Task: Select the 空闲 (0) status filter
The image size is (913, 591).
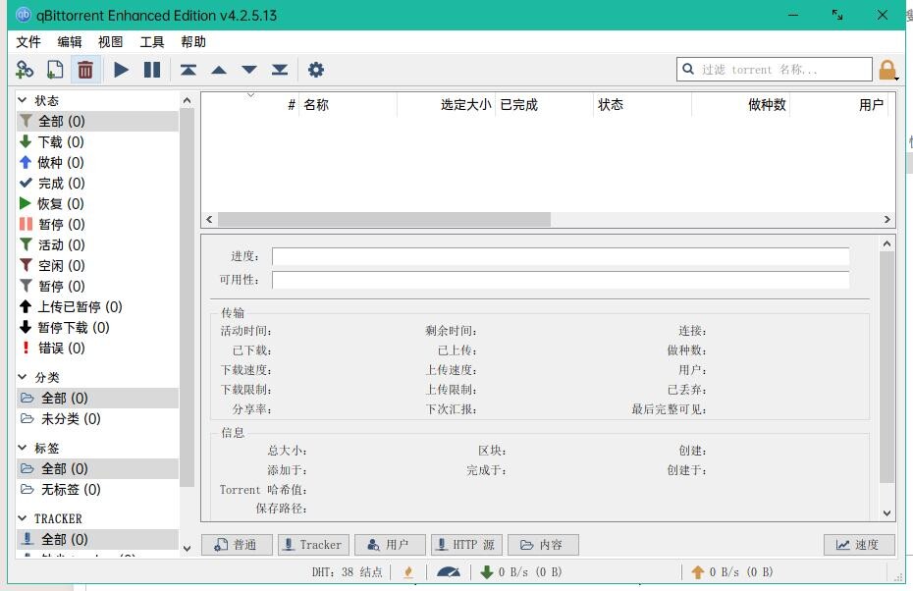Action: (x=97, y=265)
